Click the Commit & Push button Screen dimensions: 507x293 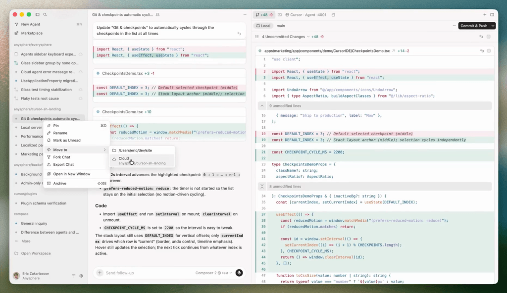[x=473, y=26]
